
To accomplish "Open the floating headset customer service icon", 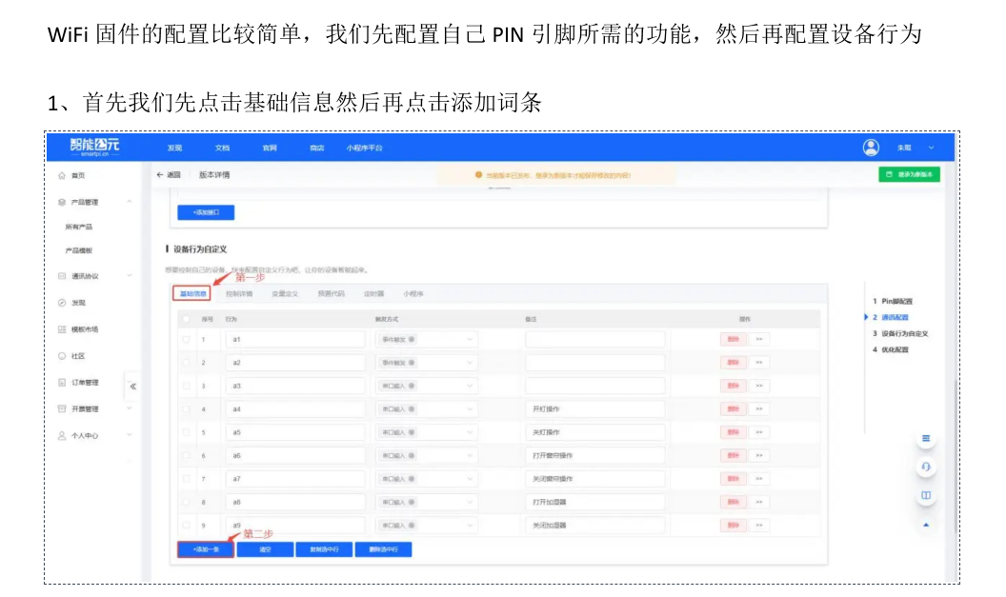I will tap(926, 467).
